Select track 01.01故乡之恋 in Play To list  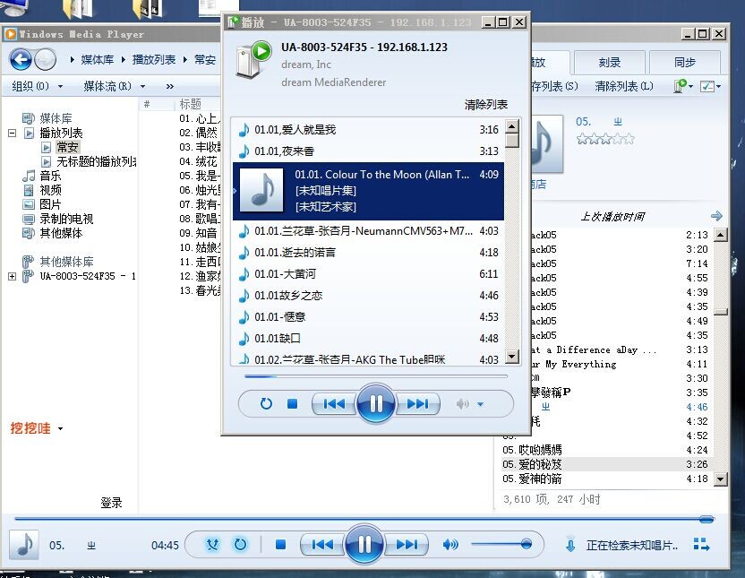pos(368,295)
